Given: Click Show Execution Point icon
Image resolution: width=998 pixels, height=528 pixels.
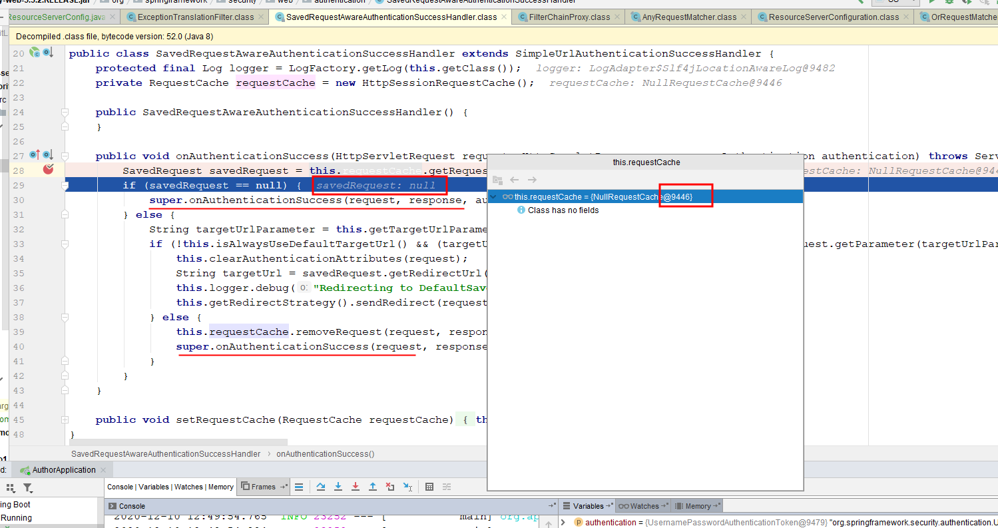Looking at the screenshot, I should pos(299,487).
